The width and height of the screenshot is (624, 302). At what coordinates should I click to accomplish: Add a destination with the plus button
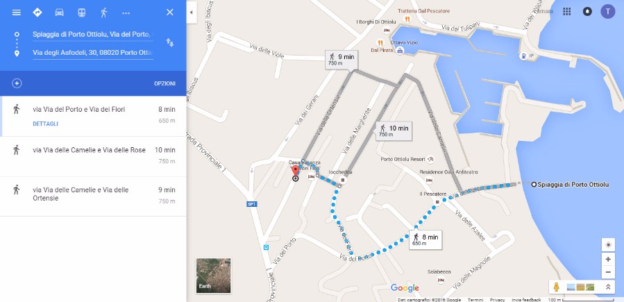point(17,83)
